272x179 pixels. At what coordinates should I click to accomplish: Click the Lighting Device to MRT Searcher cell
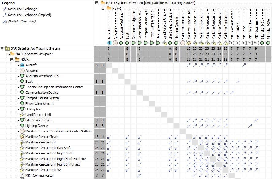250,126
